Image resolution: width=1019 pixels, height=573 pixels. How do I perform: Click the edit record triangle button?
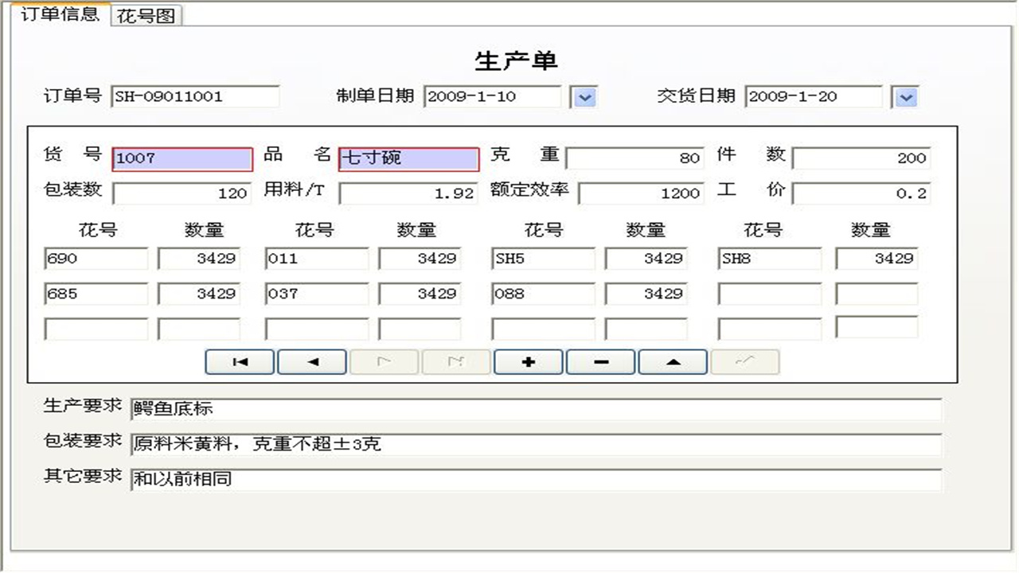click(673, 362)
